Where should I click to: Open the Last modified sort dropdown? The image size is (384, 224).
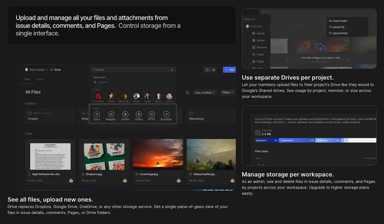click(205, 92)
